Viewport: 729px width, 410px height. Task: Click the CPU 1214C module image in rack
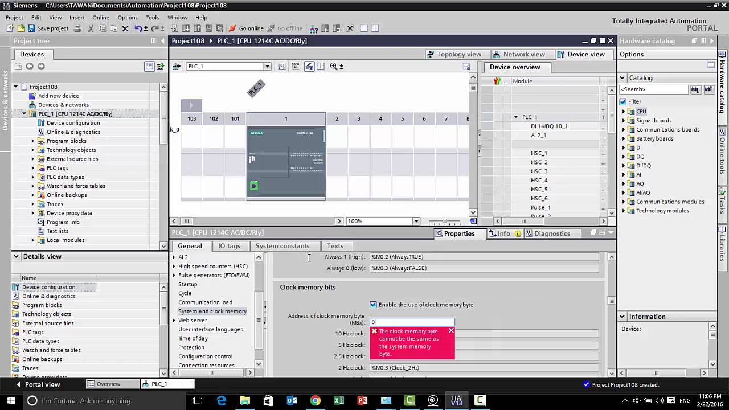[286, 162]
